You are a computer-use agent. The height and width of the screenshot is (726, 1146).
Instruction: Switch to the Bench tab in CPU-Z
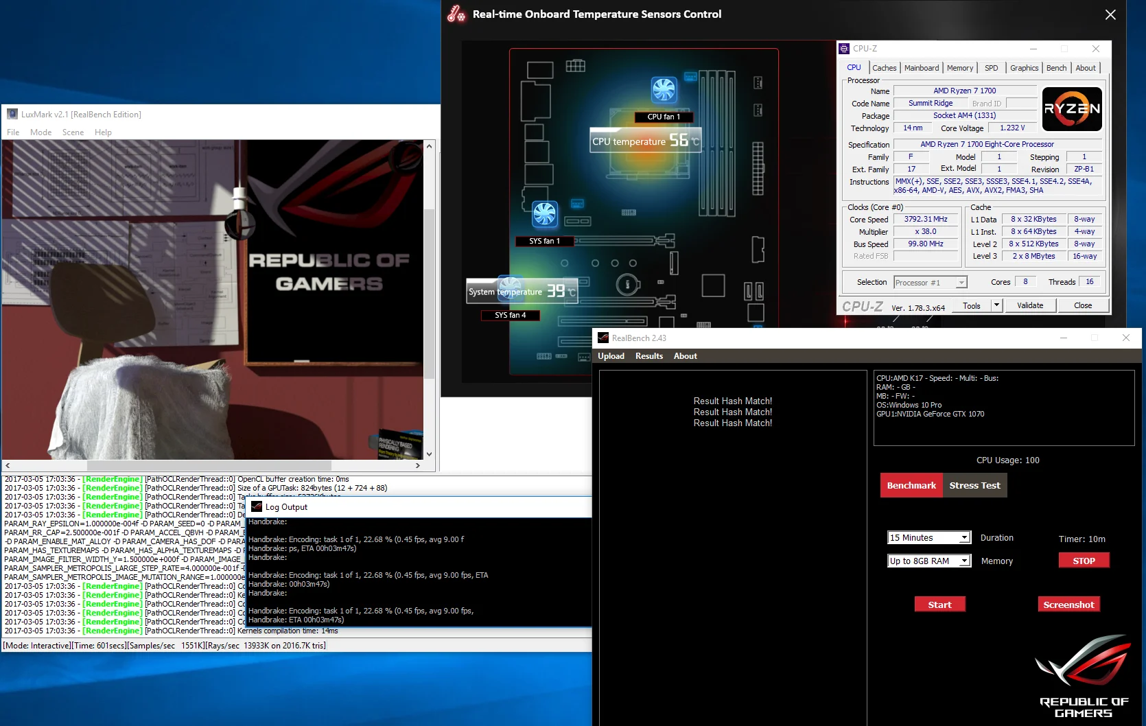pyautogui.click(x=1057, y=68)
